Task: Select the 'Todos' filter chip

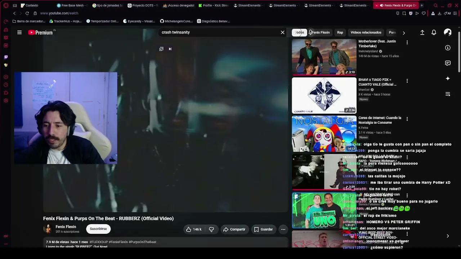Action: coord(299,32)
